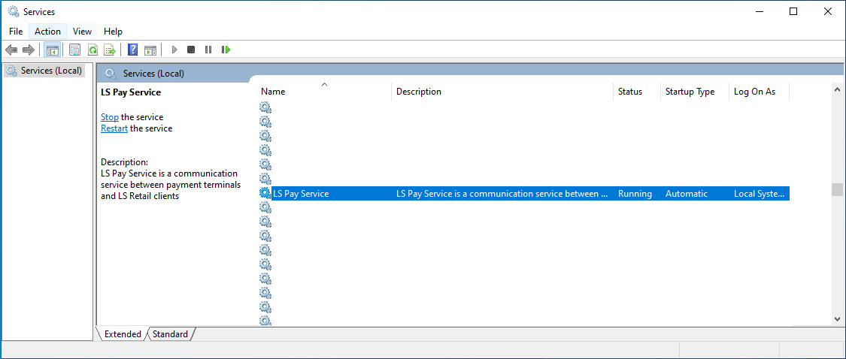Open the File menu

point(16,32)
